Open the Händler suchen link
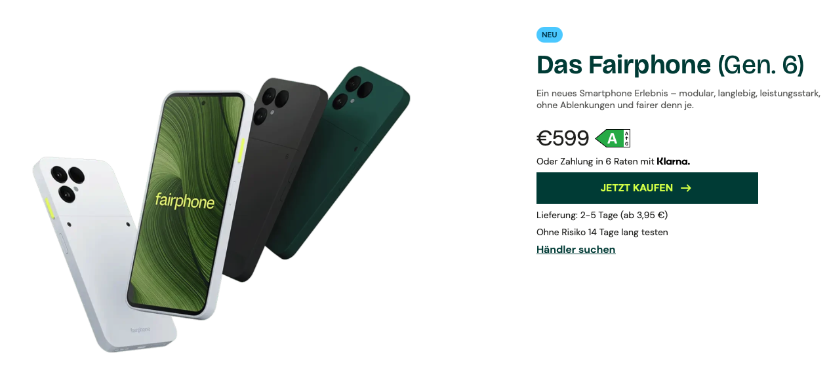The height and width of the screenshot is (382, 829). [x=576, y=249]
